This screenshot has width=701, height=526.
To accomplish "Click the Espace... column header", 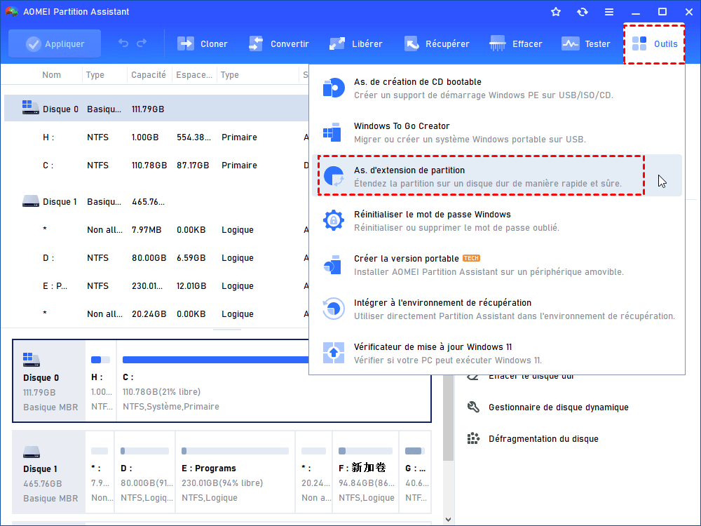I will [x=194, y=75].
